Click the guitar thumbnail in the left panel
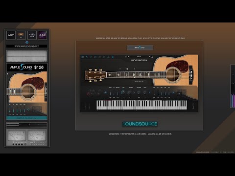 click(27, 93)
